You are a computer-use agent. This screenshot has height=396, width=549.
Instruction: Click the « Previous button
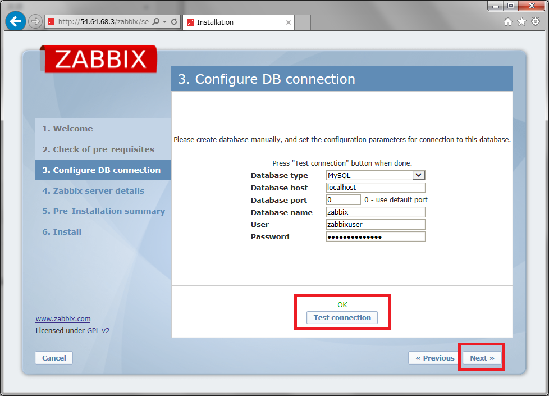[434, 358]
